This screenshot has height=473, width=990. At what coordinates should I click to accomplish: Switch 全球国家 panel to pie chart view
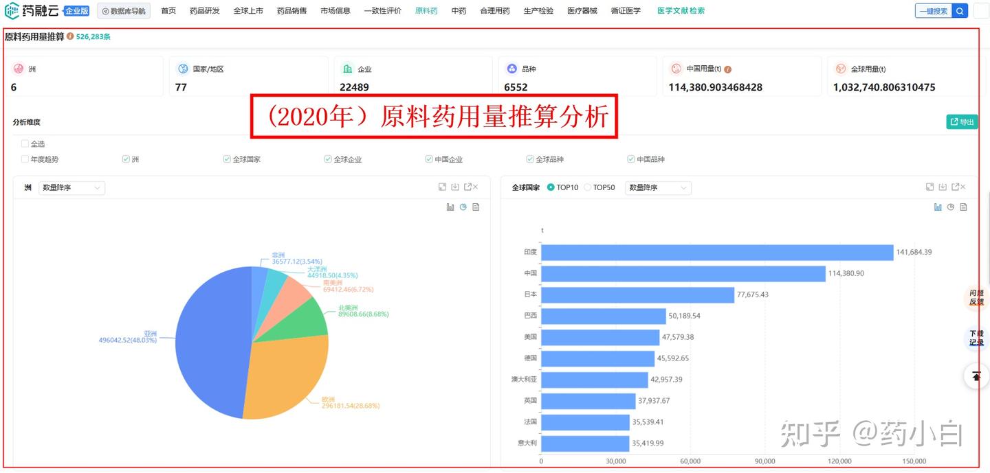(x=951, y=207)
